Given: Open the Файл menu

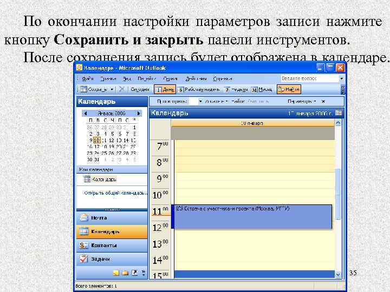Looking at the screenshot, I should (x=88, y=79).
